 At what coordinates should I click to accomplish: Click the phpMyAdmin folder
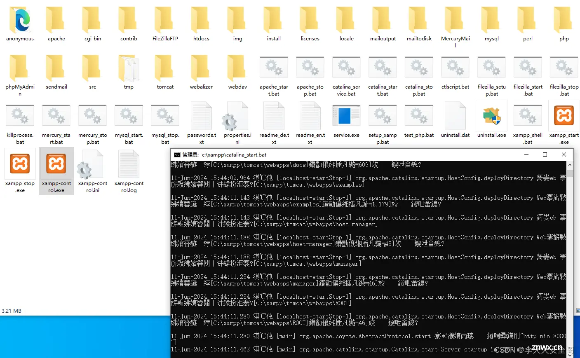pyautogui.click(x=20, y=75)
